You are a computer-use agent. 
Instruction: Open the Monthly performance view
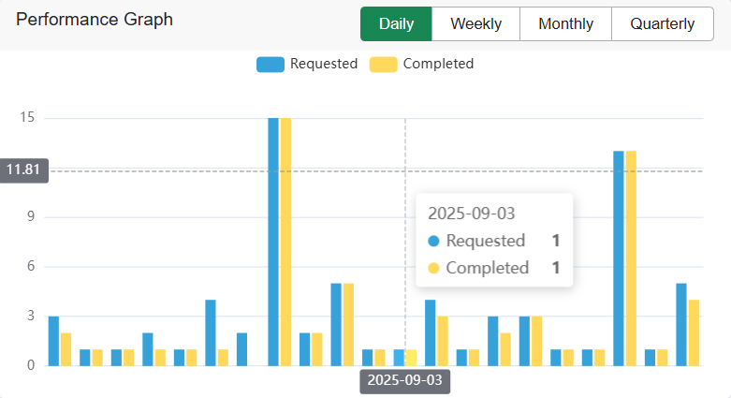pyautogui.click(x=565, y=23)
